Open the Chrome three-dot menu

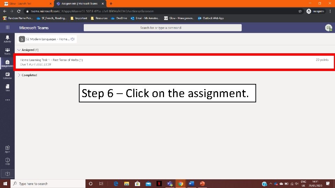[x=330, y=11]
